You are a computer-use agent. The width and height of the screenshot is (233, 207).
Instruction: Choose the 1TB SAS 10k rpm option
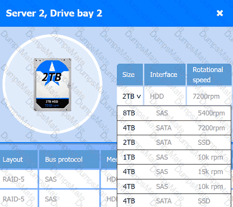[174, 157]
